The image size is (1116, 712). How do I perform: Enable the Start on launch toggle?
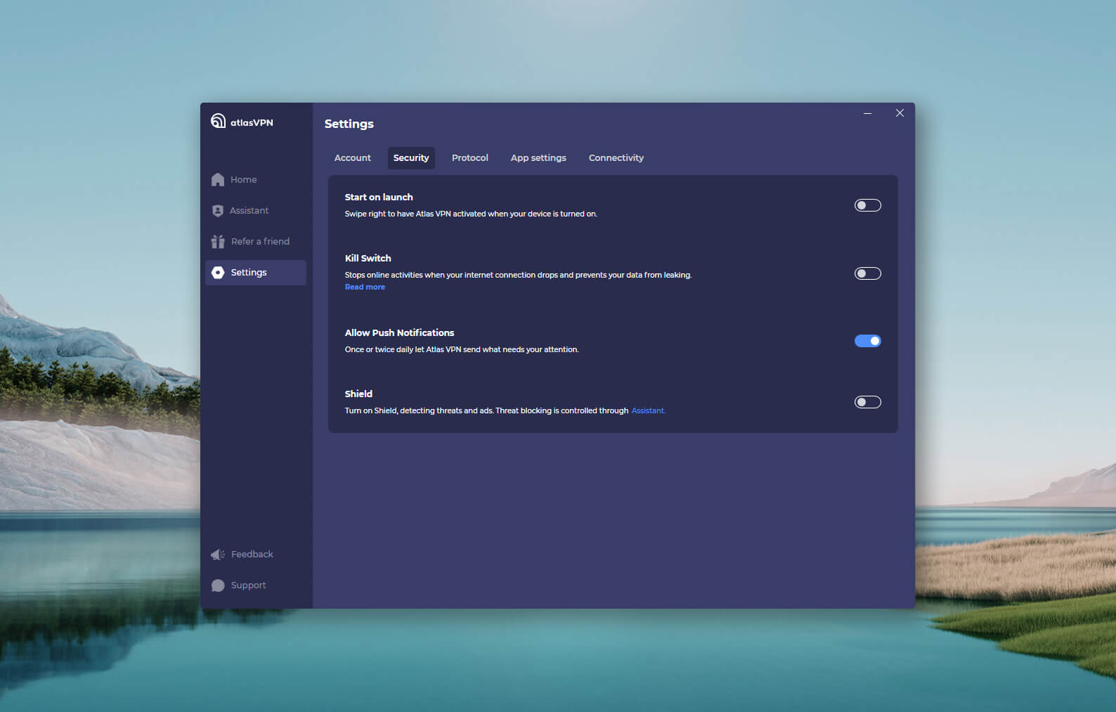[x=868, y=205]
